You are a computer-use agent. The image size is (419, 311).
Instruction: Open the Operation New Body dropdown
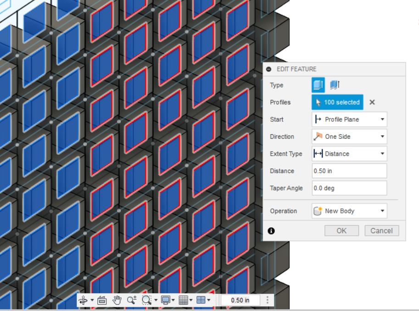[x=349, y=211]
